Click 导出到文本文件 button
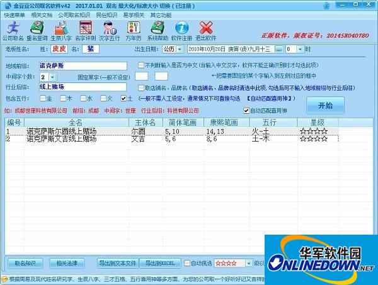Image resolution: width=378 pixels, height=285 pixels. pos(118,264)
